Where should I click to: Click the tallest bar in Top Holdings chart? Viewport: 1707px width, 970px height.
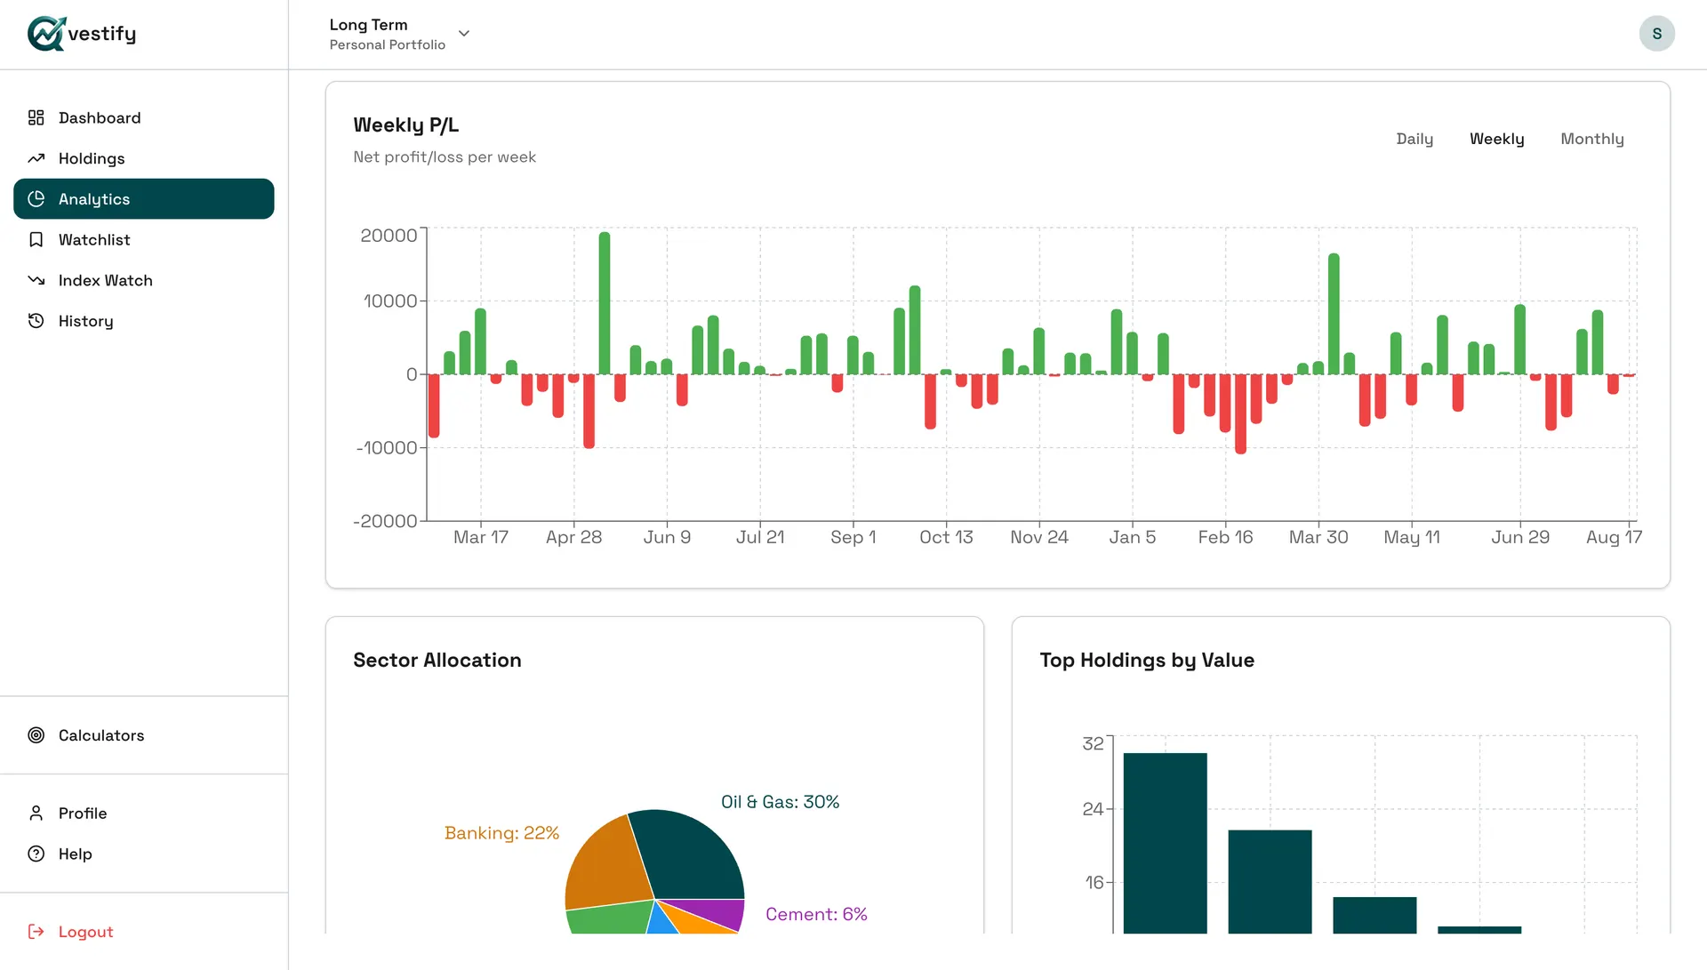(1165, 843)
